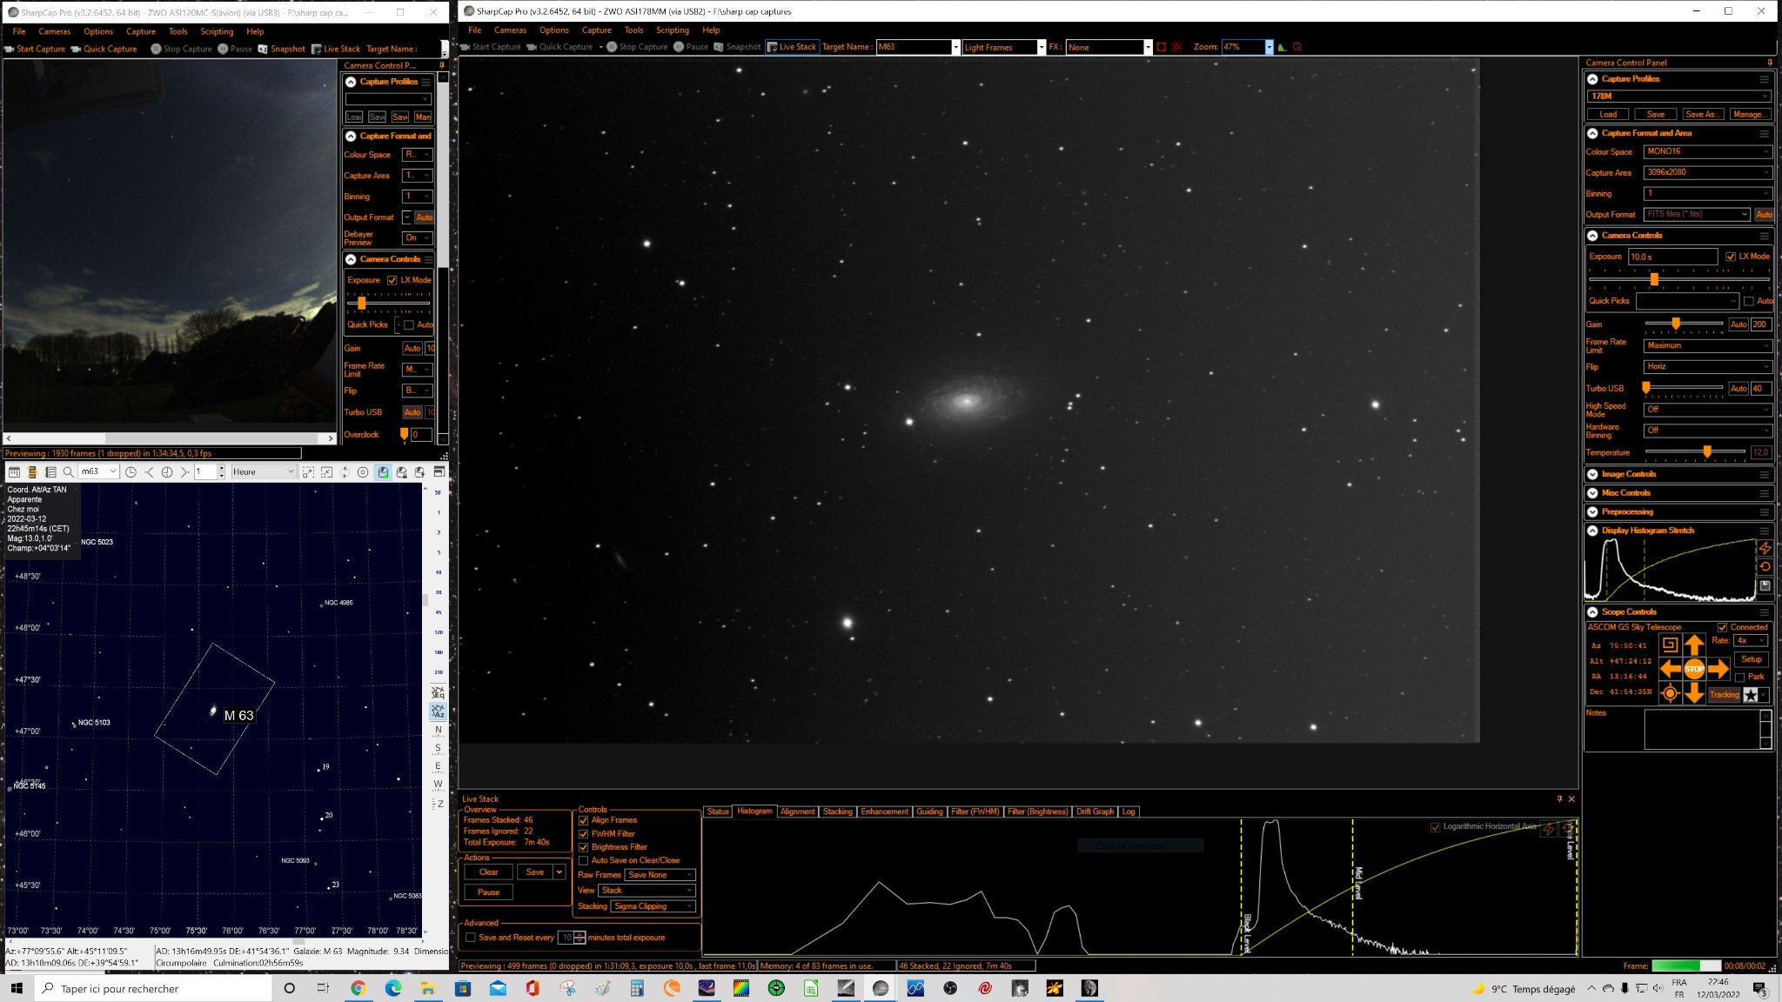Toggle the Park checkbox
Image resolution: width=1782 pixels, height=1002 pixels.
pyautogui.click(x=1740, y=677)
